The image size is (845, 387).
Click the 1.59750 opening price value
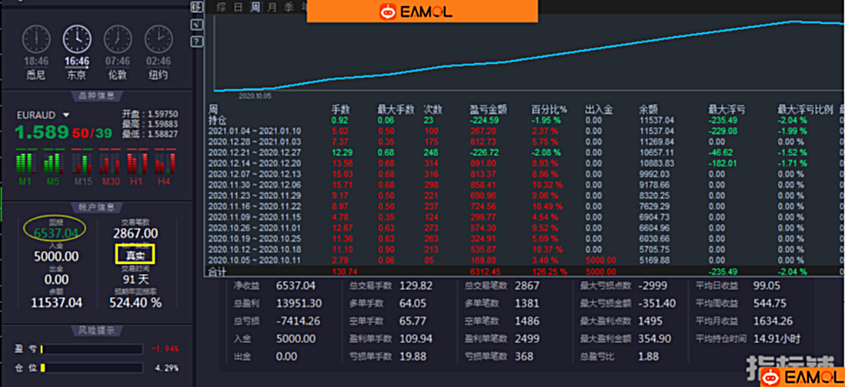point(161,115)
